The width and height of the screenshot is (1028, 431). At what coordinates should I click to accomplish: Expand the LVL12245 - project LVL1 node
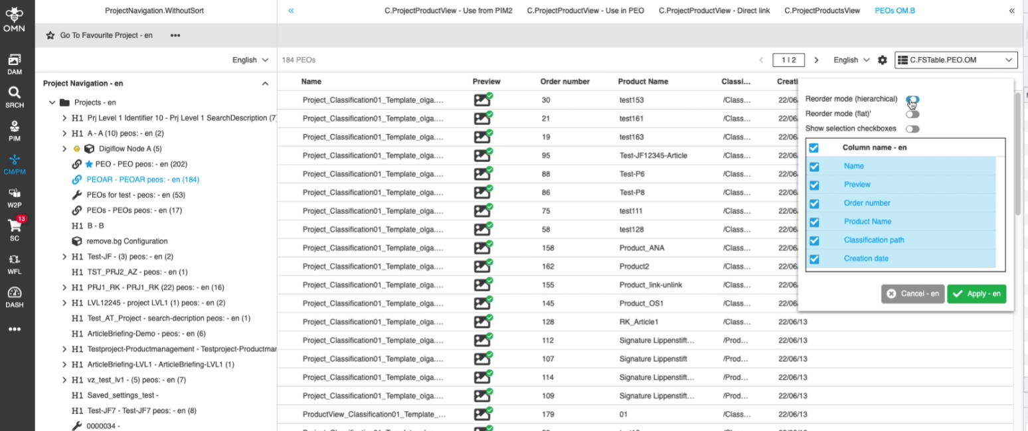(64, 303)
